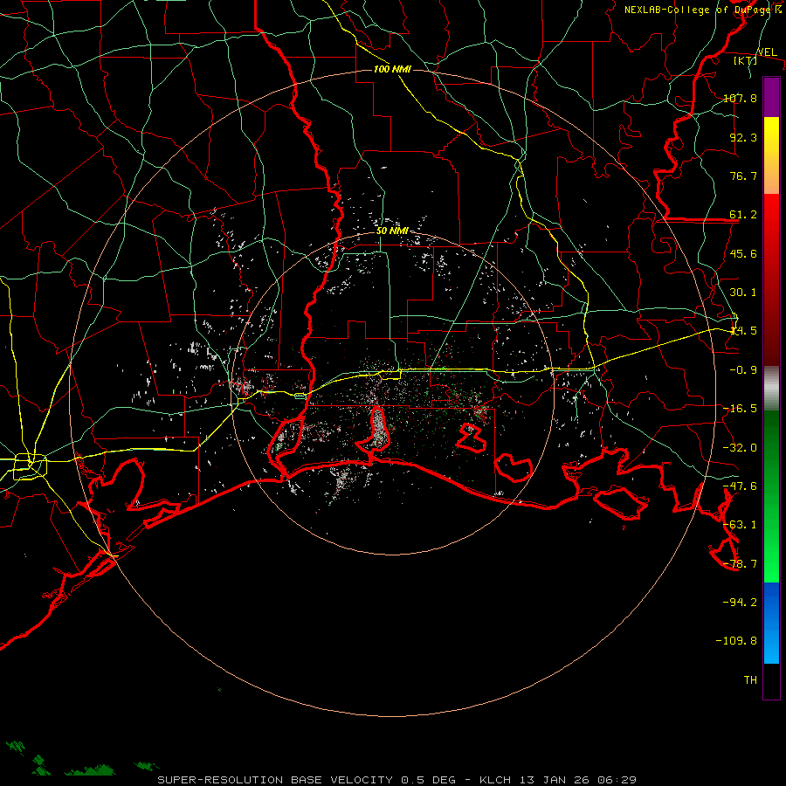Click the 30.1 velocity scale value
786x786 pixels.
(x=743, y=293)
